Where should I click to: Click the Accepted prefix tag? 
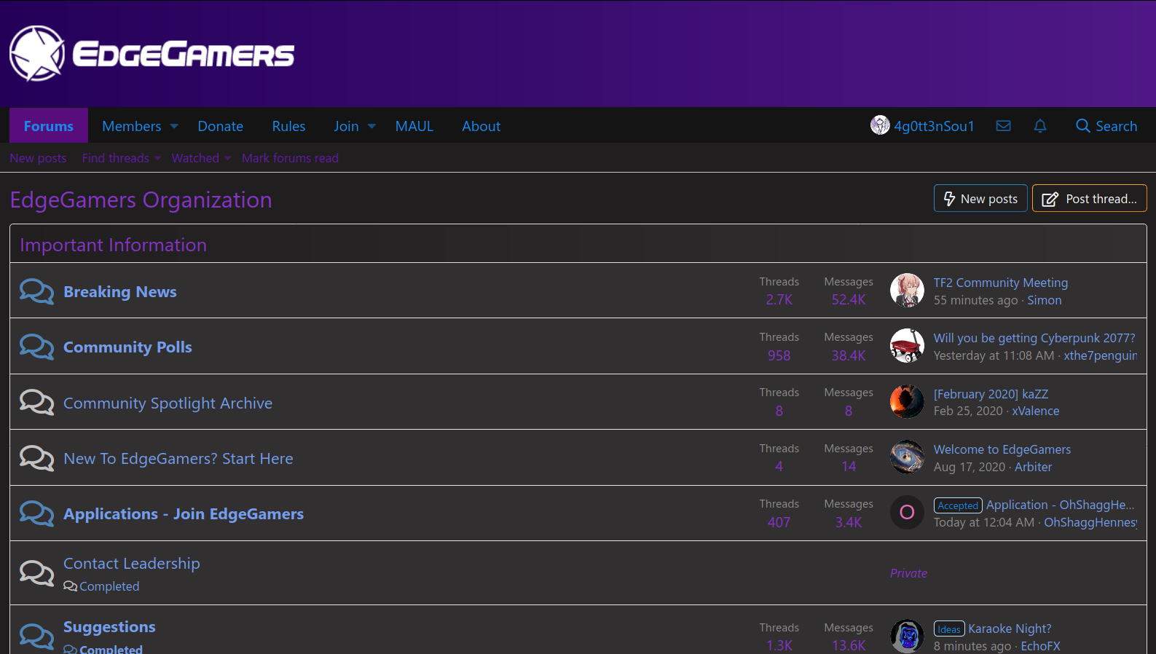tap(958, 505)
